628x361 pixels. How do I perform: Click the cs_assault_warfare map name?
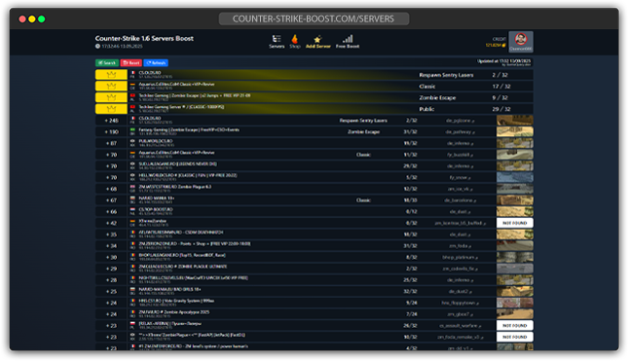[460, 326]
